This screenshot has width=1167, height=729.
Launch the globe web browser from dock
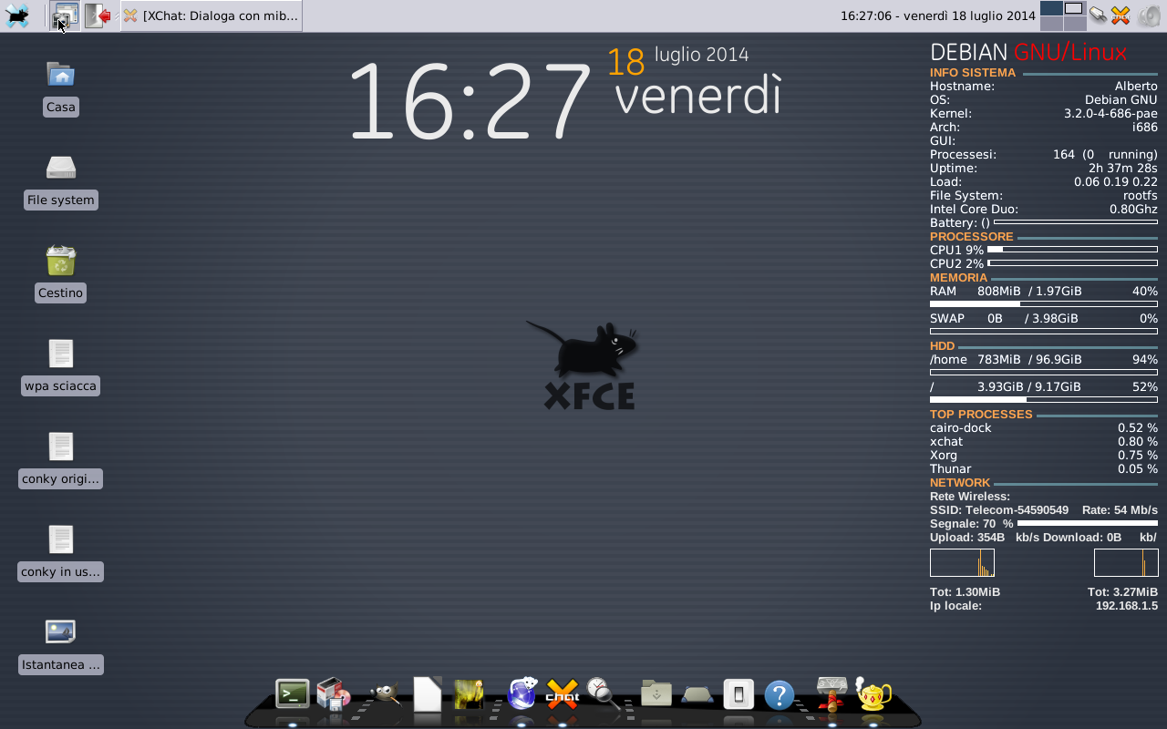[x=522, y=693]
